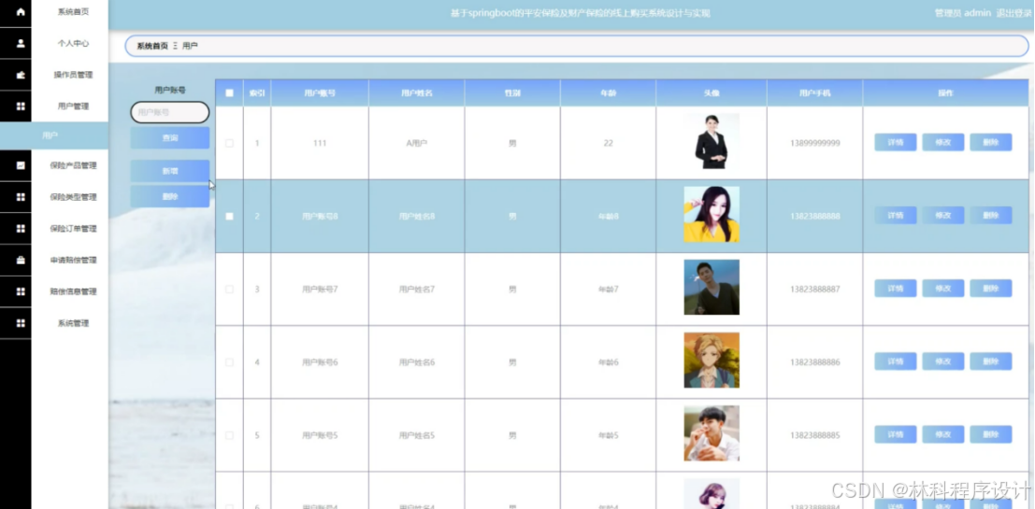
Task: Open the avatar photo of 用户姓名6
Action: coord(712,360)
